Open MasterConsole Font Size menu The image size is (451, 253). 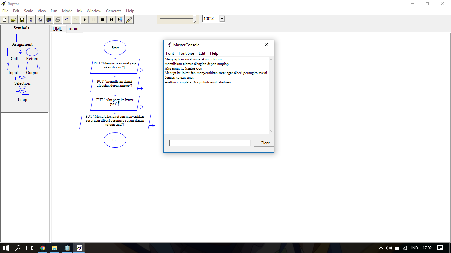tap(186, 53)
